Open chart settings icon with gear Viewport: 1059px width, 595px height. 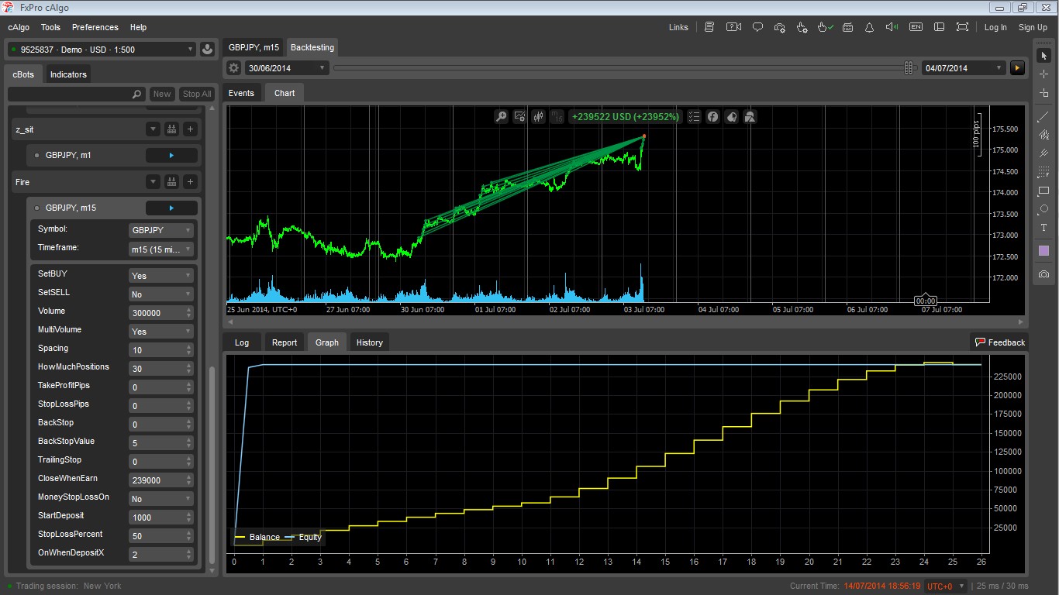click(520, 117)
